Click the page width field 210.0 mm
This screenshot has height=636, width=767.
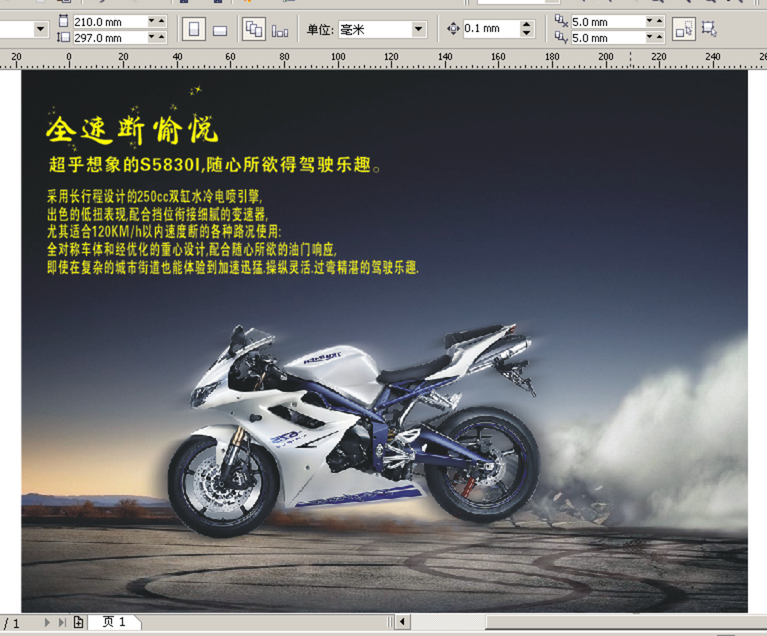[110, 22]
